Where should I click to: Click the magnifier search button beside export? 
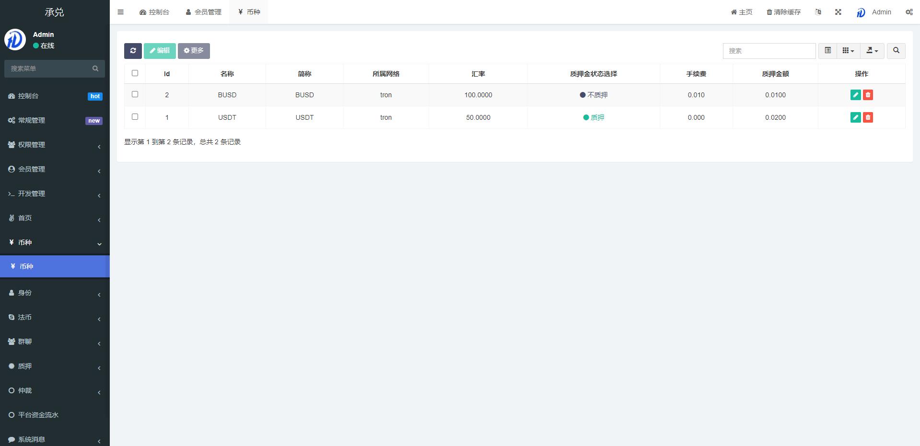coord(896,51)
